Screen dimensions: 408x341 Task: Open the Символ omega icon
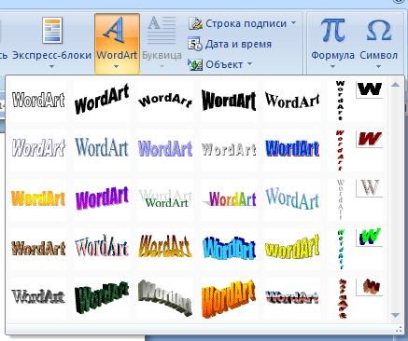click(x=378, y=31)
